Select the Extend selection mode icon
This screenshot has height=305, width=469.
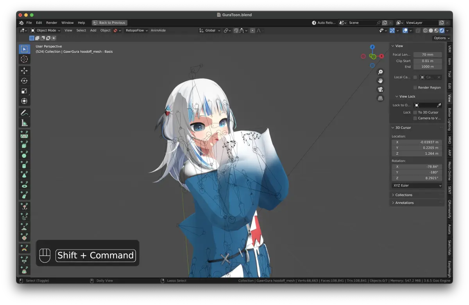click(38, 38)
